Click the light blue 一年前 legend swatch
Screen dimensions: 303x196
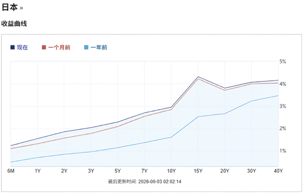(x=86, y=47)
